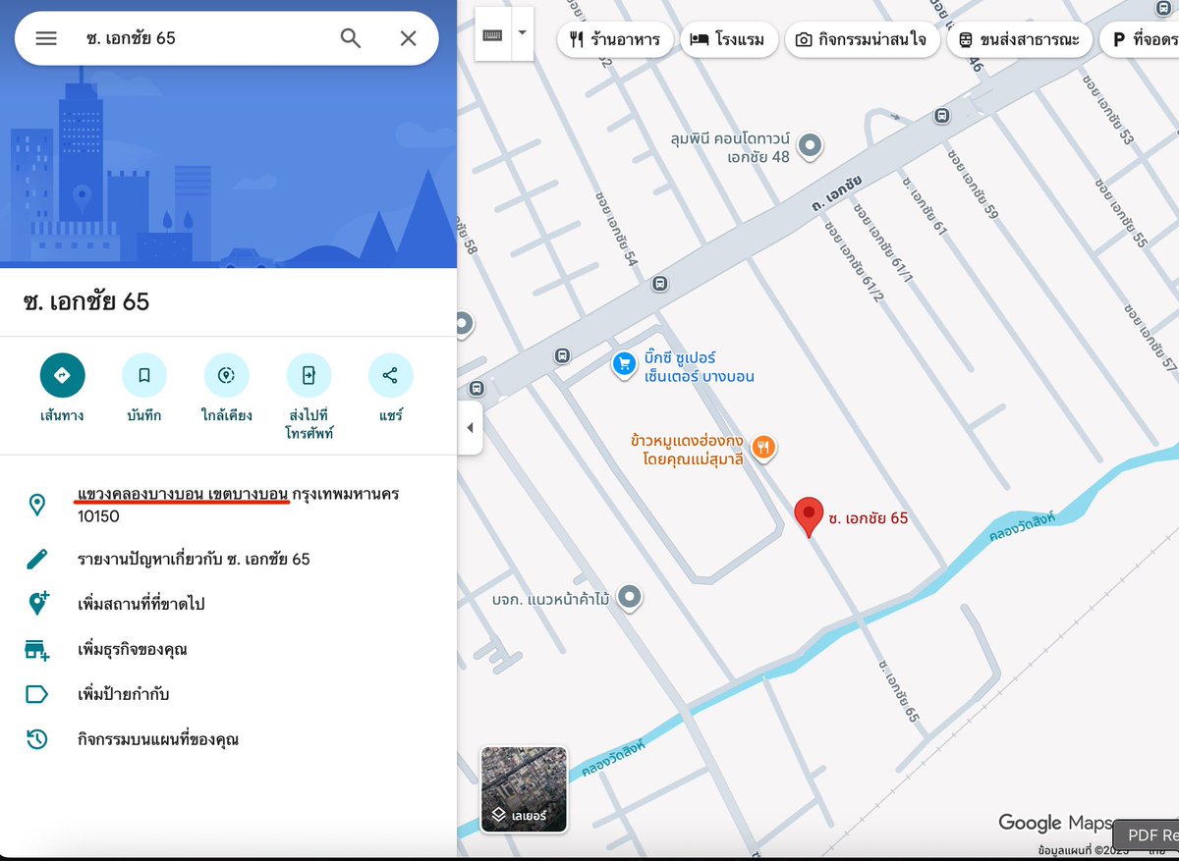The image size is (1179, 861).
Task: Filter by กิจกรรมน่าสนใจ chip
Action: pos(861,40)
